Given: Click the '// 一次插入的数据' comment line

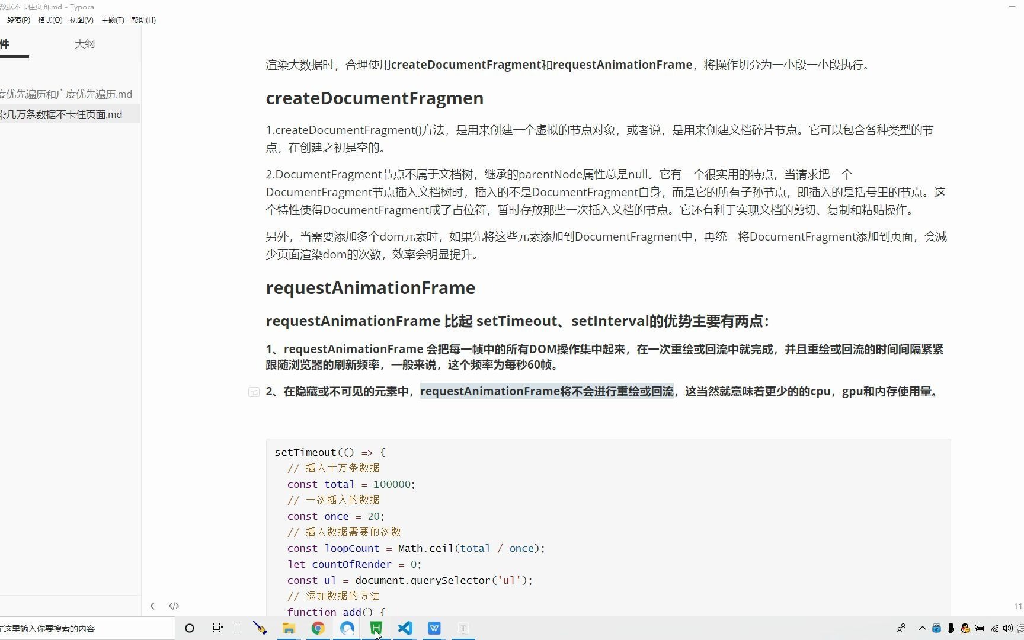Looking at the screenshot, I should 333,500.
